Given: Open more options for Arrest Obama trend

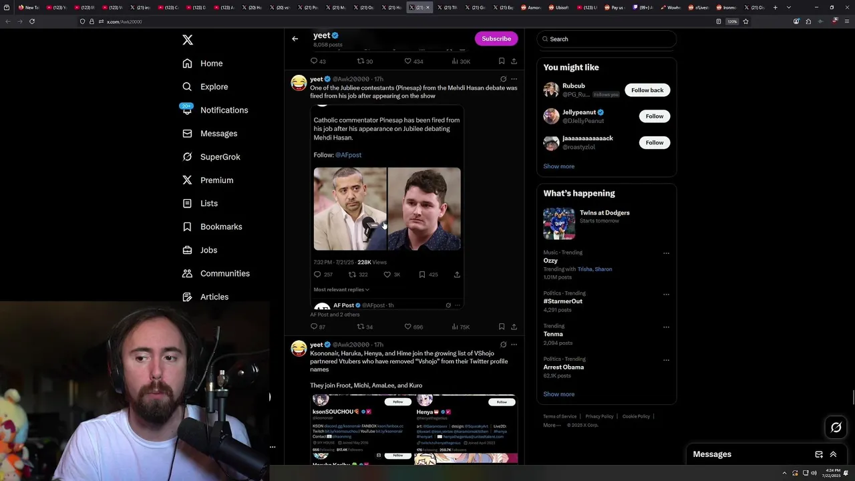Looking at the screenshot, I should click(x=666, y=360).
